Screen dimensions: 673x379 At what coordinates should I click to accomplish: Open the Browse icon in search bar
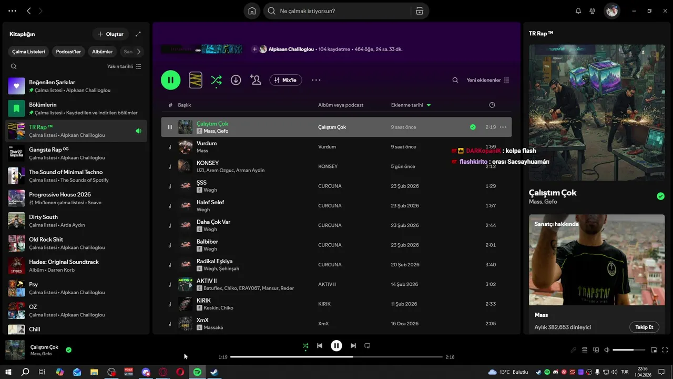pos(419,11)
